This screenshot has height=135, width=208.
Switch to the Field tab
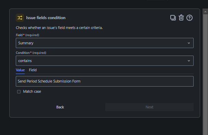point(33,70)
